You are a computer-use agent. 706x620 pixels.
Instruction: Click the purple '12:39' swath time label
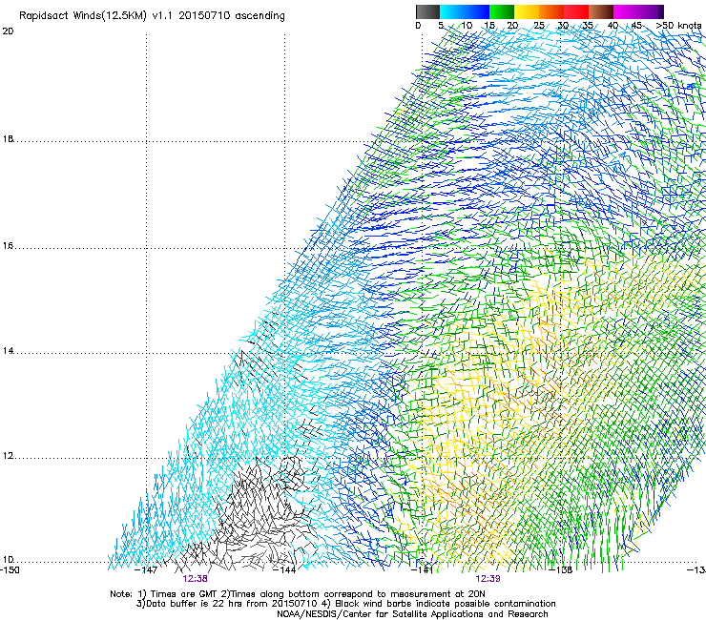[488, 579]
